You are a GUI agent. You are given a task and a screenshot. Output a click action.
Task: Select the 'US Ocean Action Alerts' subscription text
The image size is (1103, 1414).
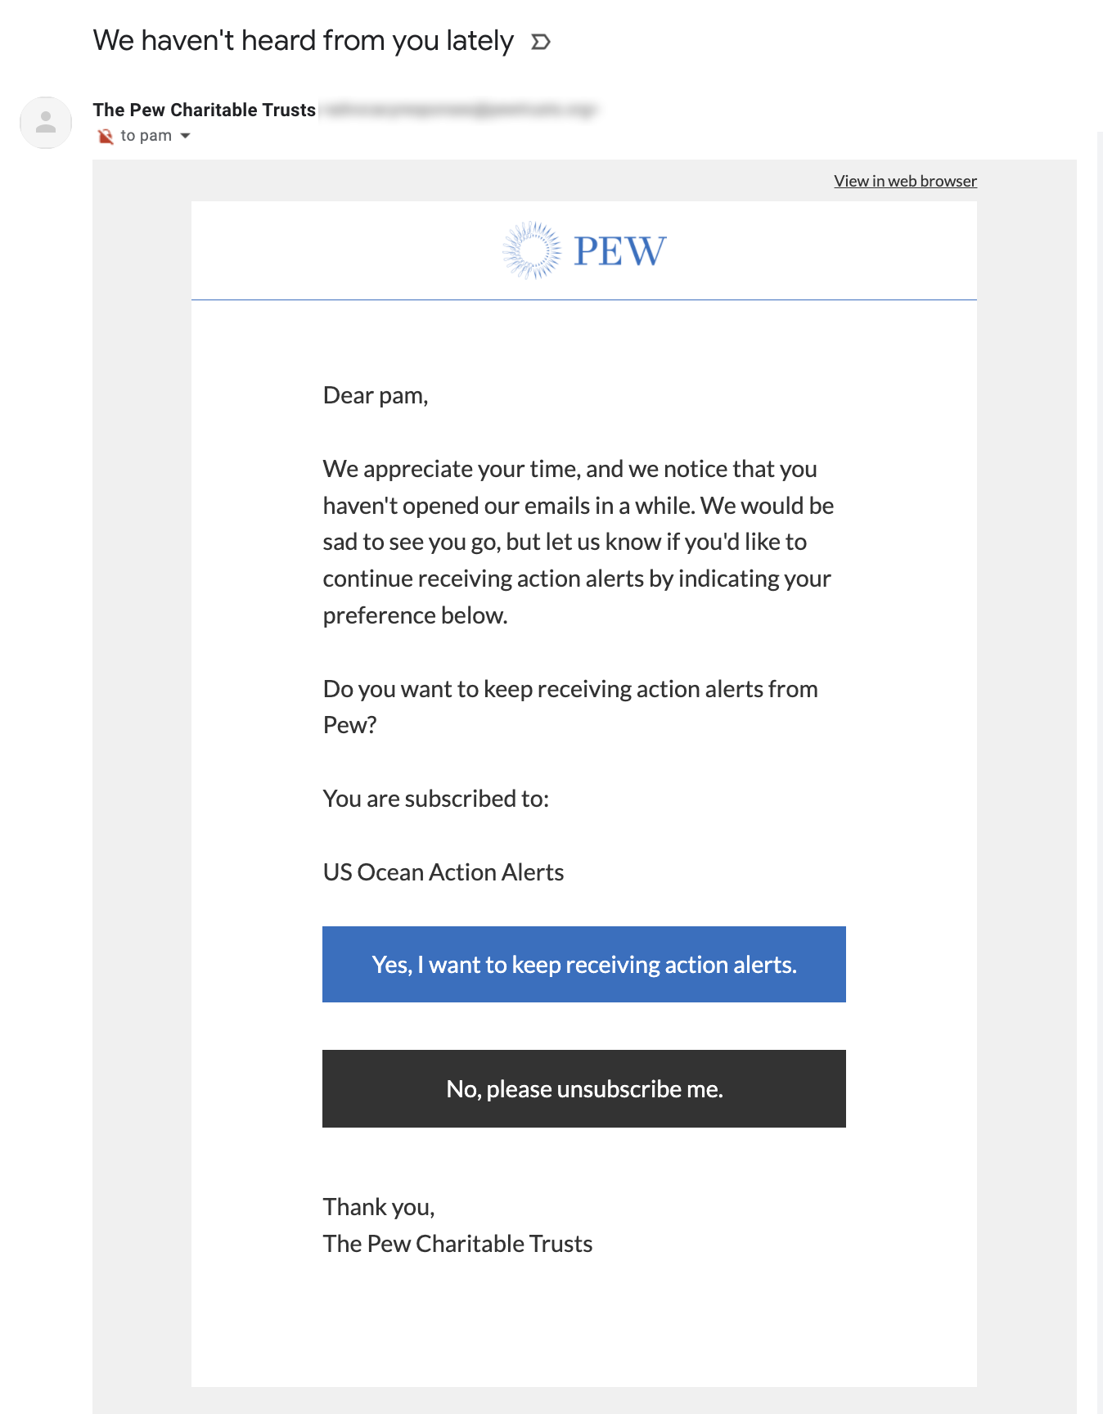(x=443, y=871)
